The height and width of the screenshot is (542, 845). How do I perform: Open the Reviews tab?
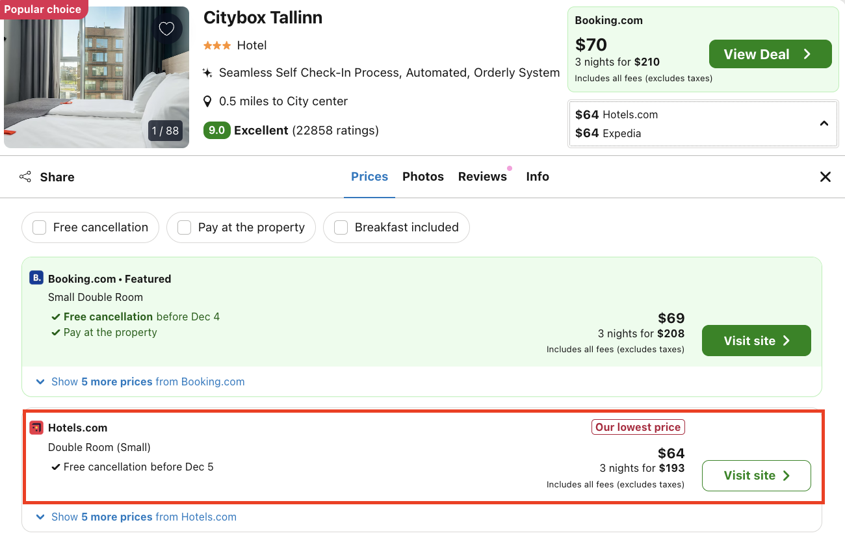click(482, 177)
